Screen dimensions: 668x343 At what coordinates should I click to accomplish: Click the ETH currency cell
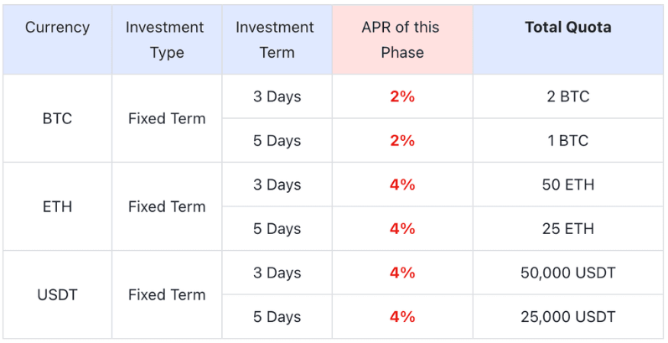pyautogui.click(x=57, y=206)
